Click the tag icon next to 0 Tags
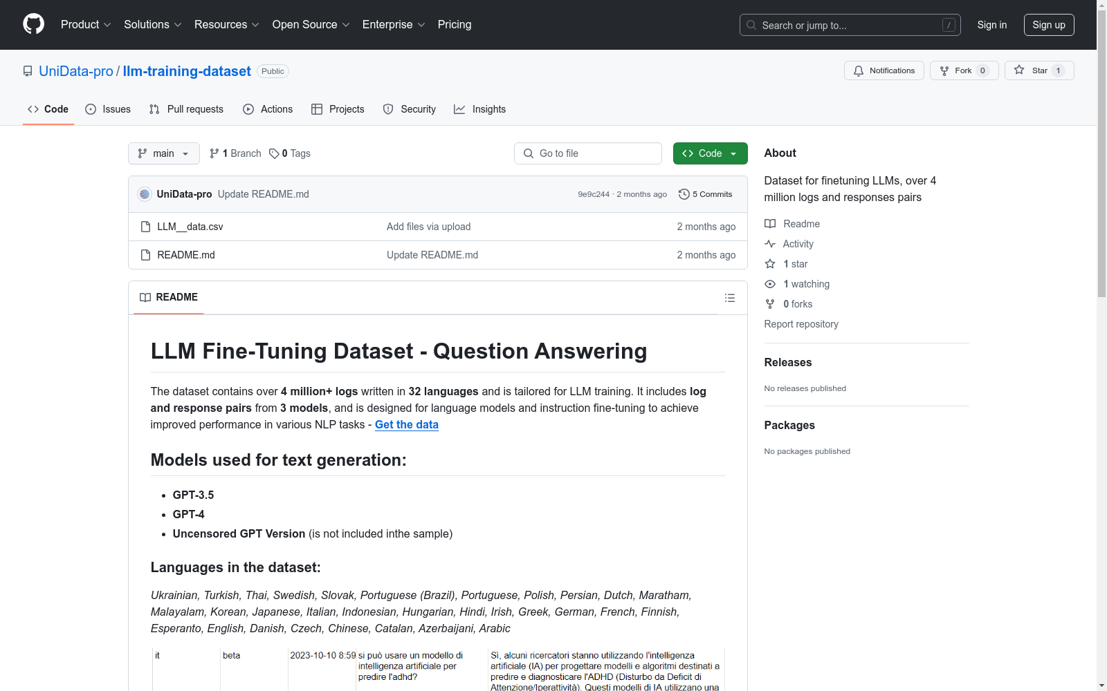 (274, 153)
